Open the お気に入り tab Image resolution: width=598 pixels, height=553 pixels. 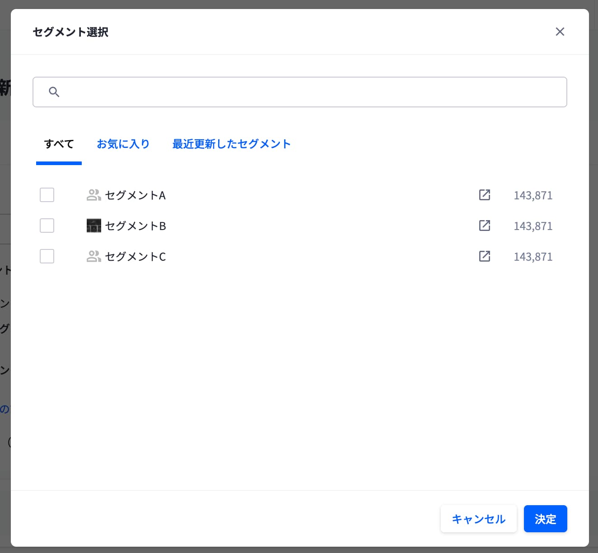[123, 144]
